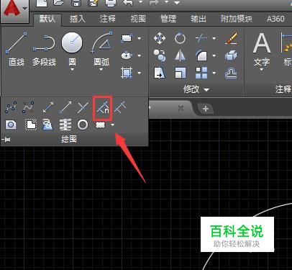Open the Hatch tool dropdown arrow
This screenshot has width=292, height=270.
point(139,73)
